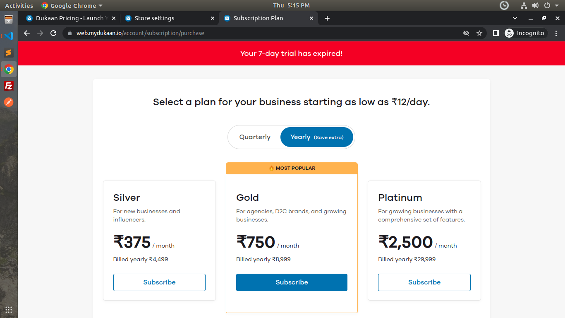This screenshot has height=318, width=565.
Task: Open Sublime Text from the dock
Action: 9,53
